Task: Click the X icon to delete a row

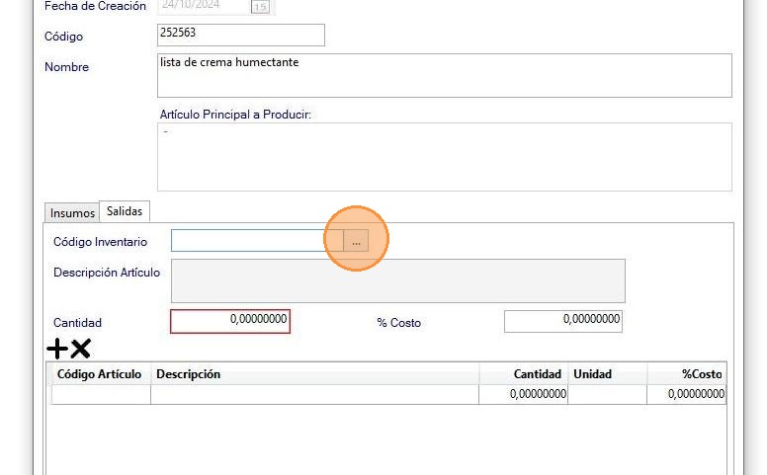Action: pyautogui.click(x=81, y=349)
